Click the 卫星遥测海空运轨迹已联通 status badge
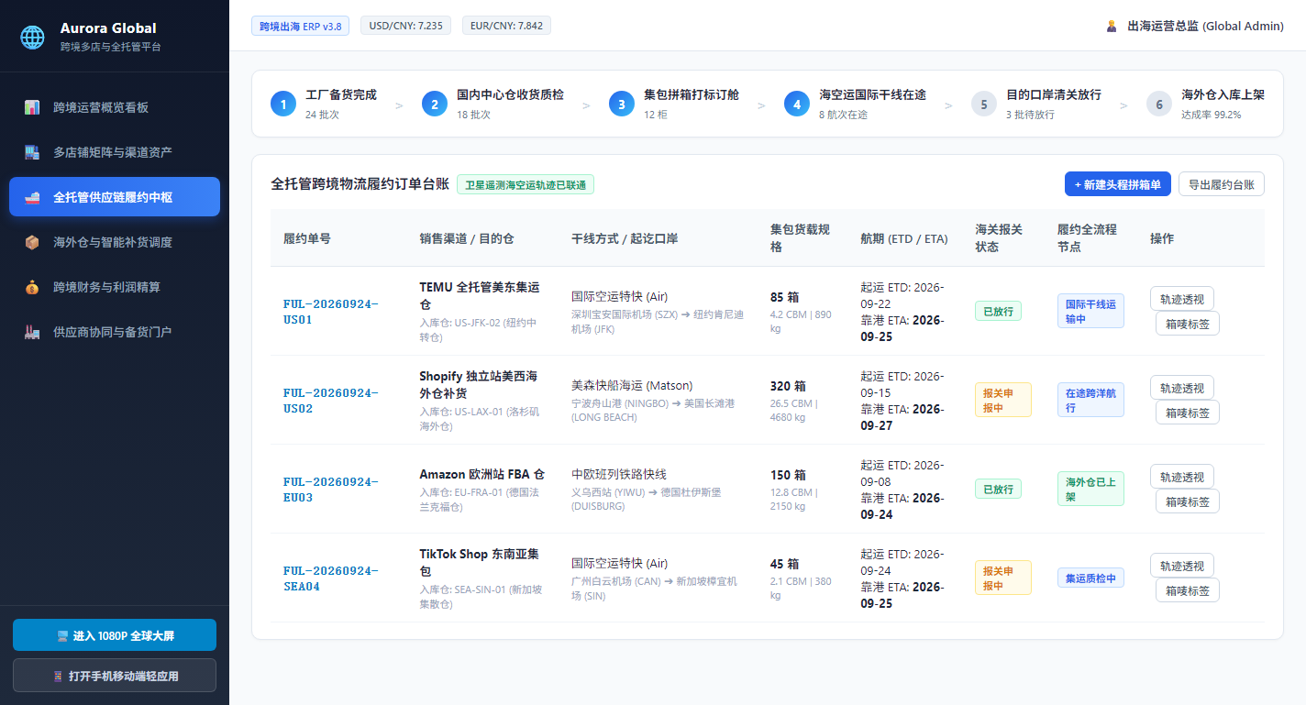Image resolution: width=1306 pixels, height=705 pixels. pos(526,184)
